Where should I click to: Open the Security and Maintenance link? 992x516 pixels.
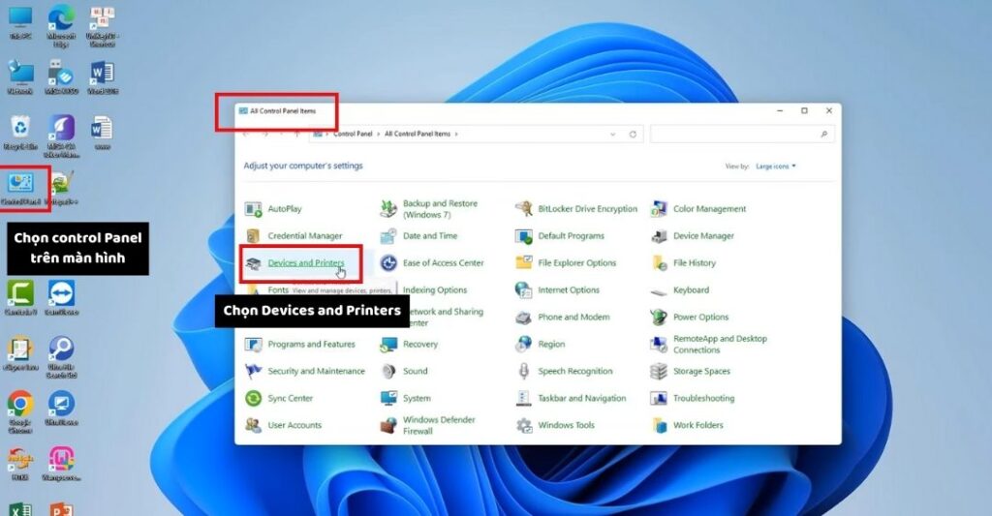(x=316, y=372)
